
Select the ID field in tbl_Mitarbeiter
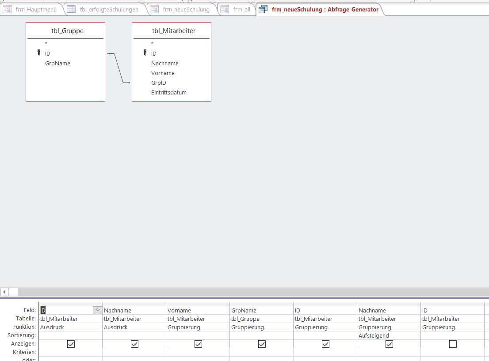[154, 53]
